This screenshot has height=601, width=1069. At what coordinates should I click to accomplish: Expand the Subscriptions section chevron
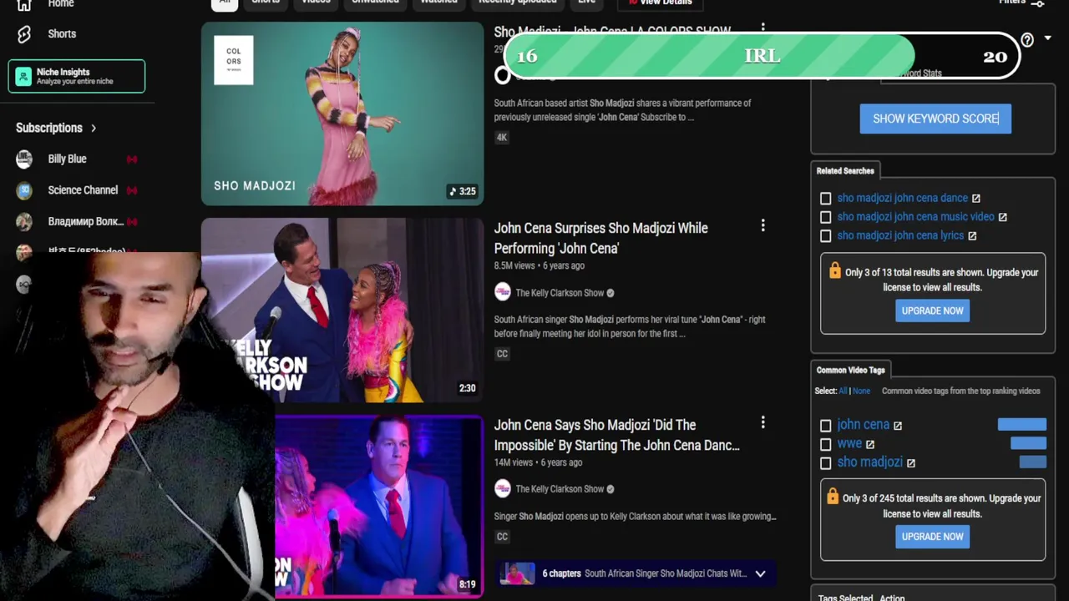(x=94, y=128)
